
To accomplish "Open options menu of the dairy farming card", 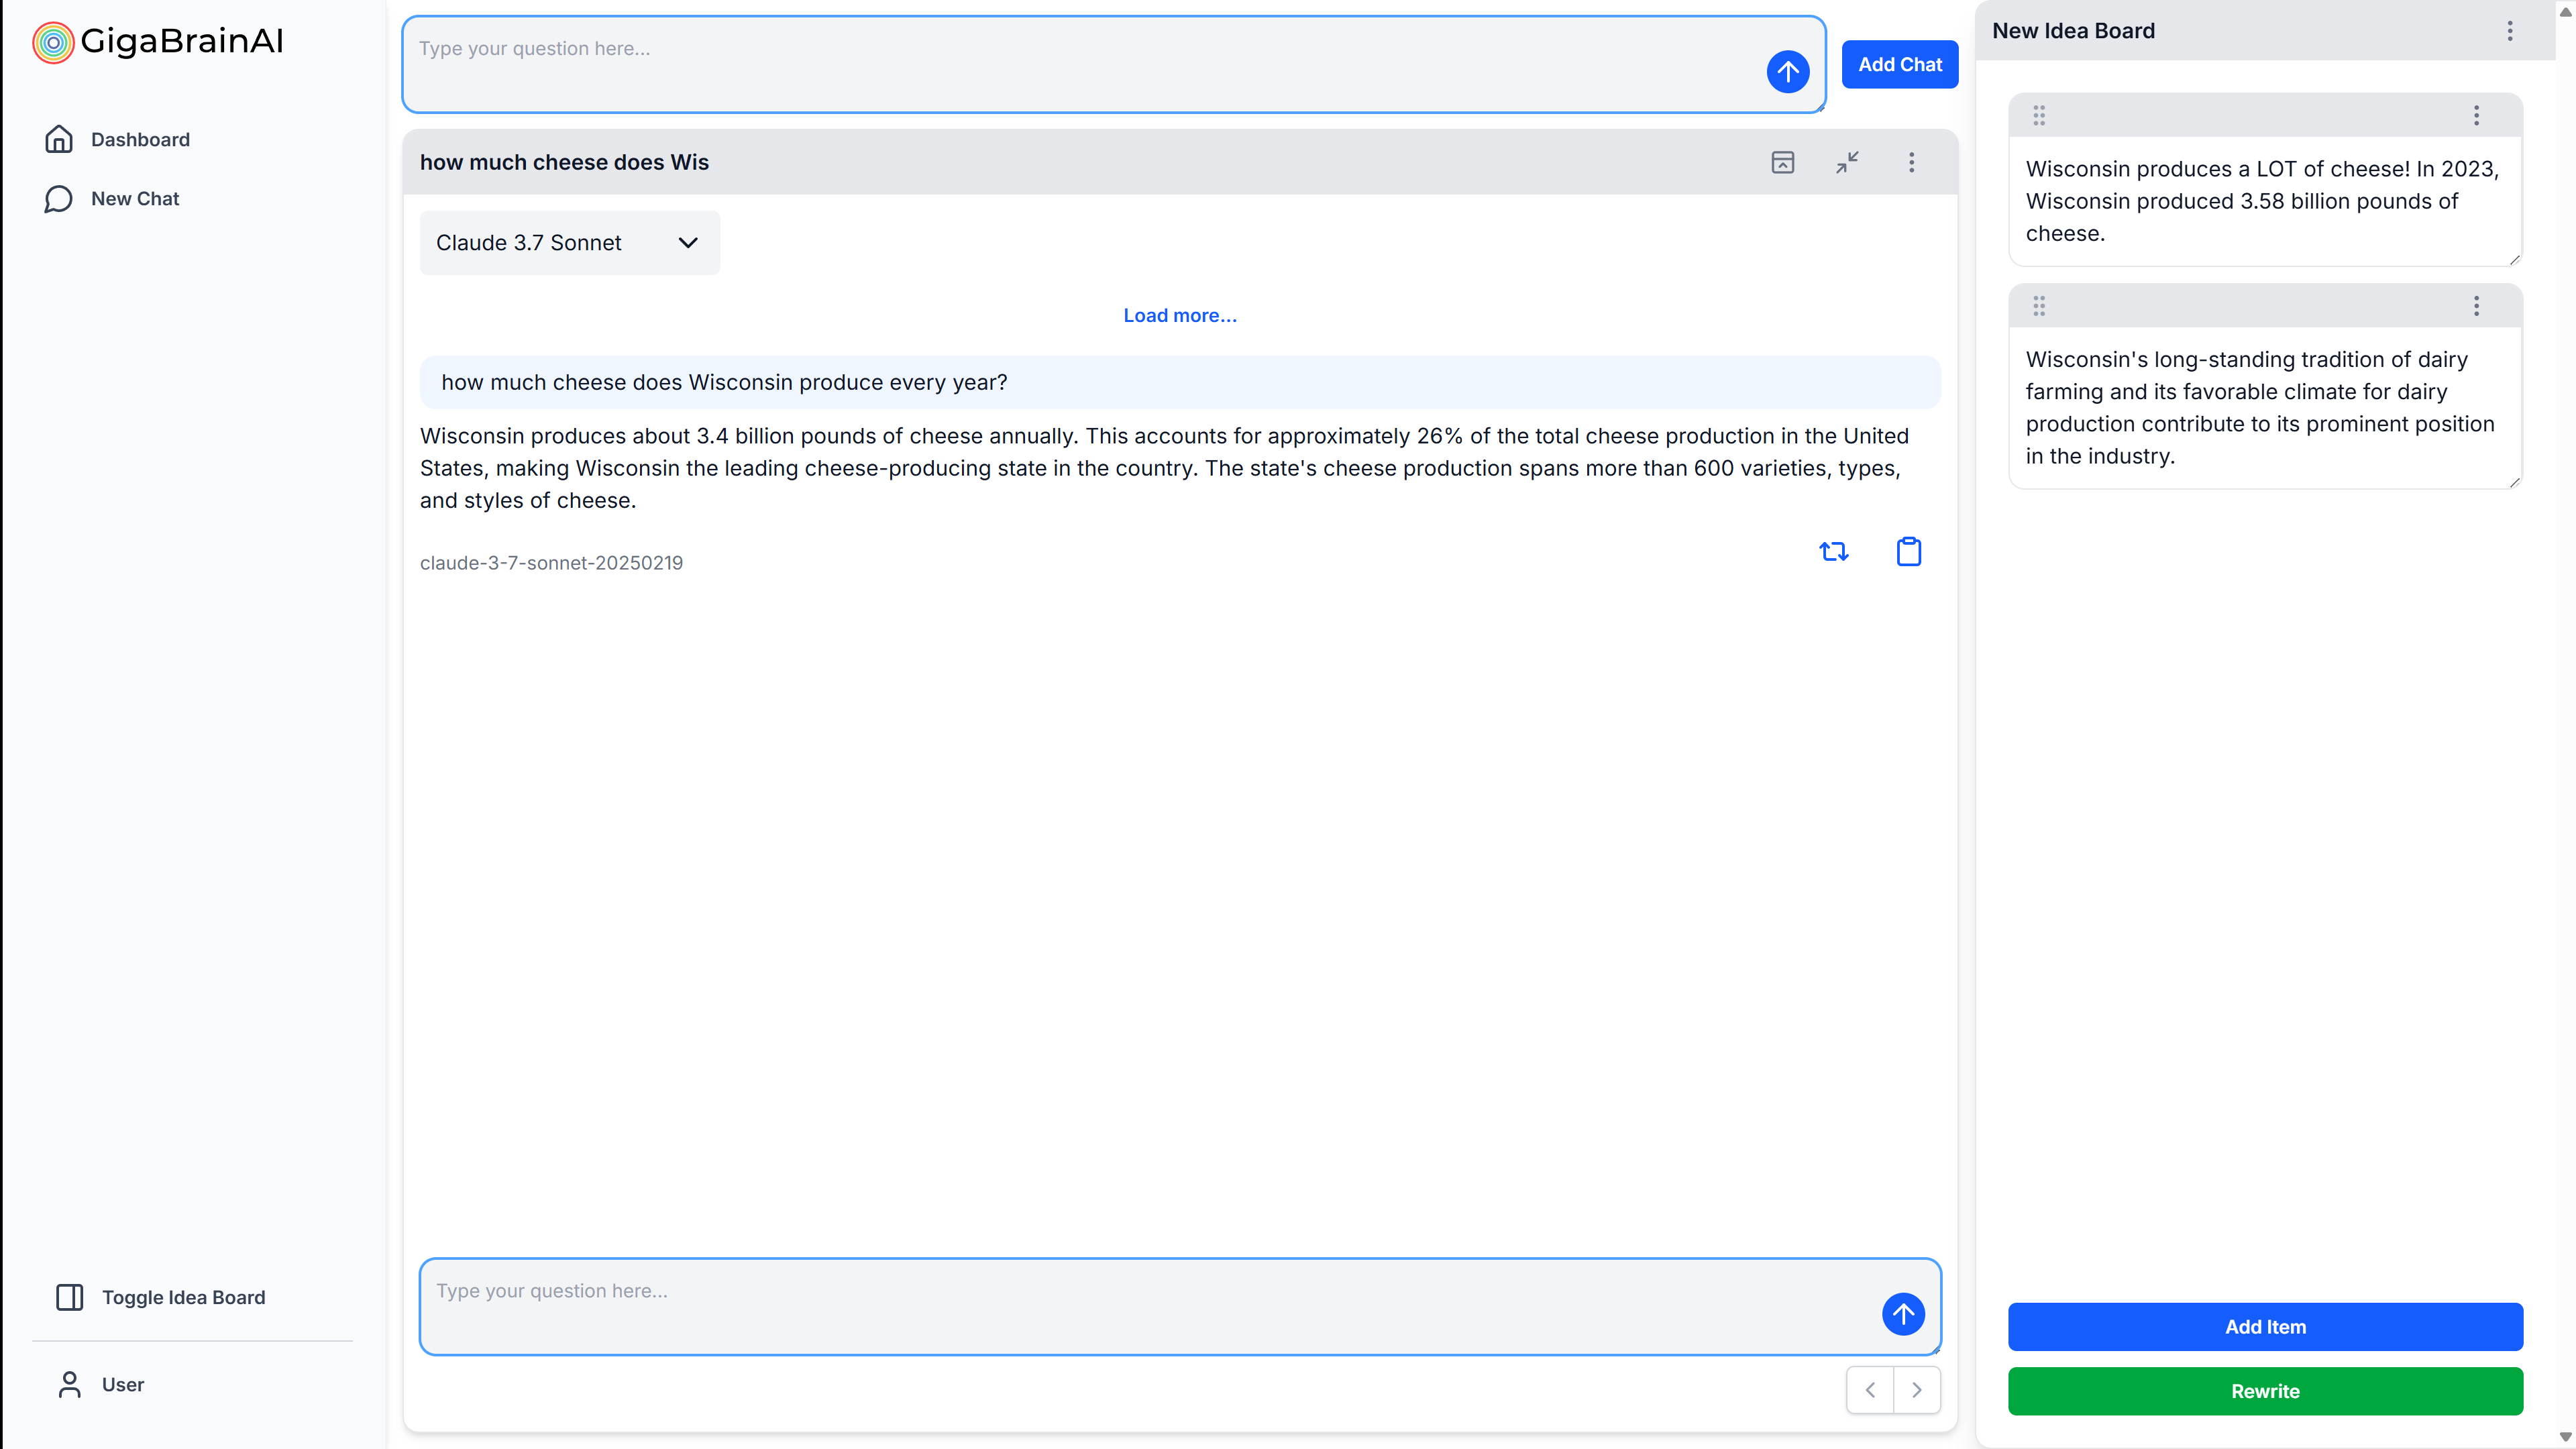I will 2476,306.
